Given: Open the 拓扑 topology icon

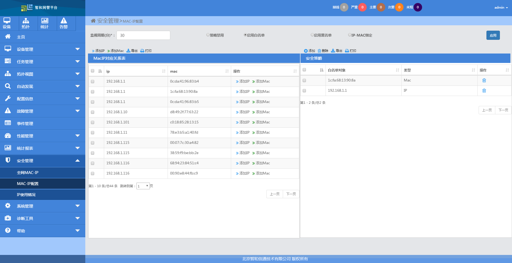Looking at the screenshot, I should (26, 21).
